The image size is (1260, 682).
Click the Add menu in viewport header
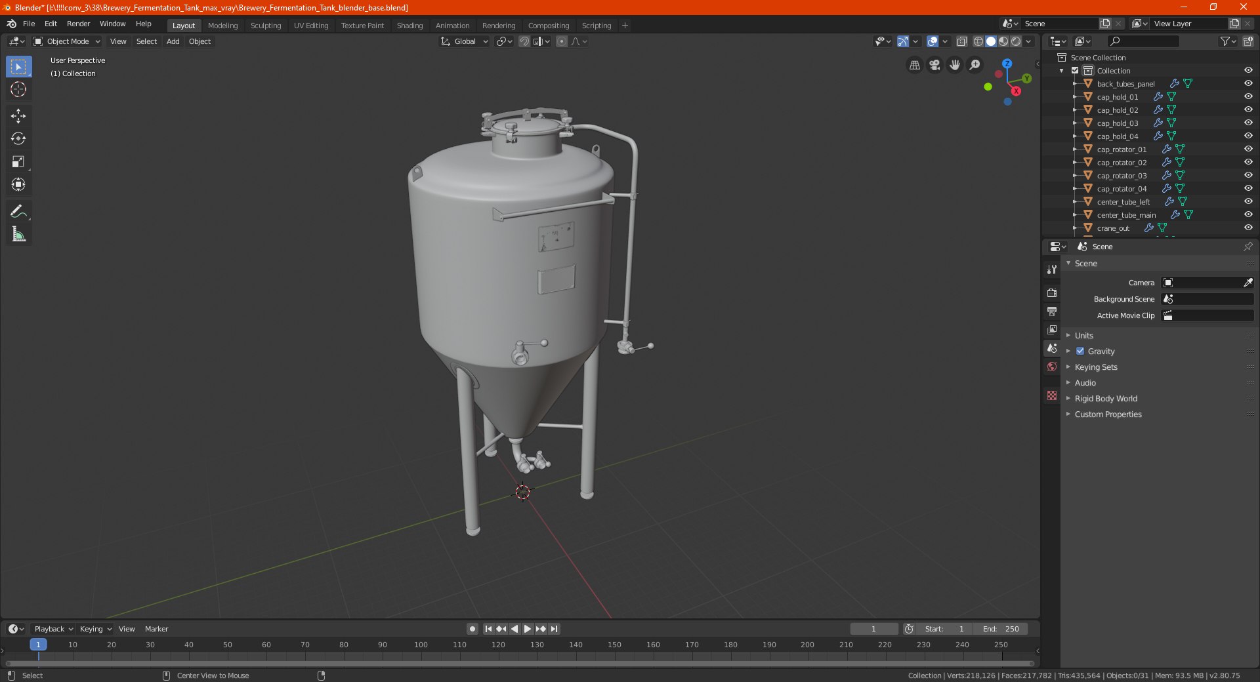(173, 41)
